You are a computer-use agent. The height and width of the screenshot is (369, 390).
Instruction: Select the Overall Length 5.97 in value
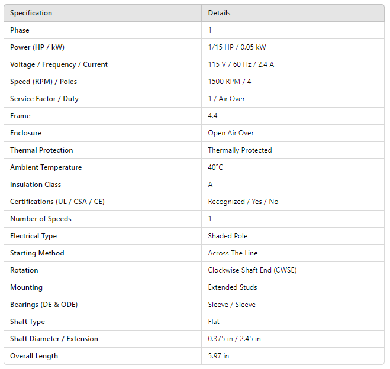point(218,356)
